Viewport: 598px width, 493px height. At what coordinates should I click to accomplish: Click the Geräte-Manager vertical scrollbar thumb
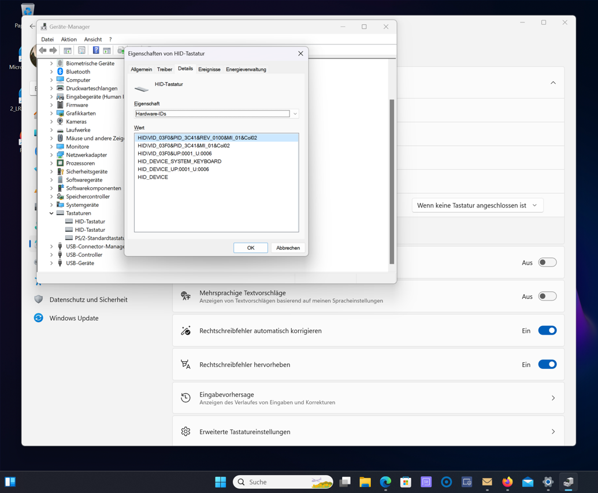click(x=392, y=181)
